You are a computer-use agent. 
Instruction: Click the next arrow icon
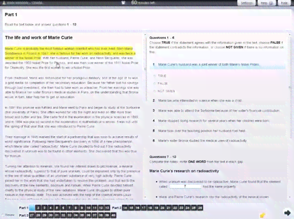[x=287, y=213]
